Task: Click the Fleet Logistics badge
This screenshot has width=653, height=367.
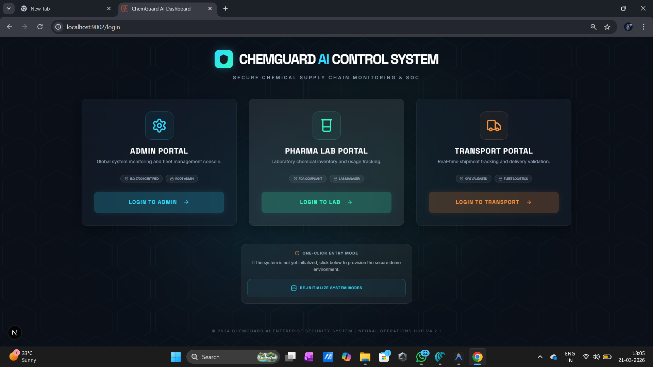Action: (513, 179)
